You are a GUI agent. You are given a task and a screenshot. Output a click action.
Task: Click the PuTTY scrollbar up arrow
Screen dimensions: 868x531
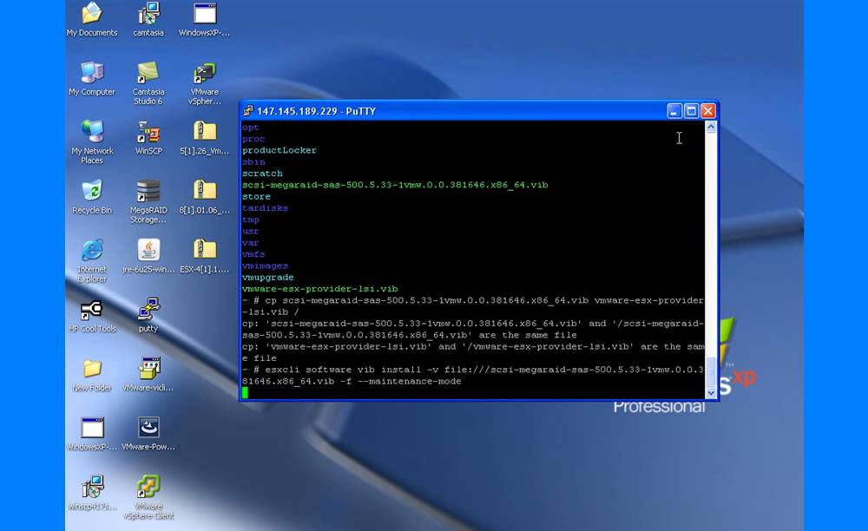click(x=711, y=128)
